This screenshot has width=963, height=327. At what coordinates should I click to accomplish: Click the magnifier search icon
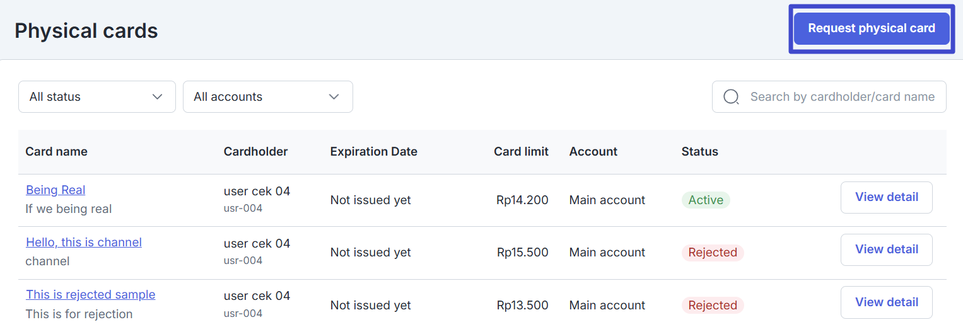pos(731,97)
